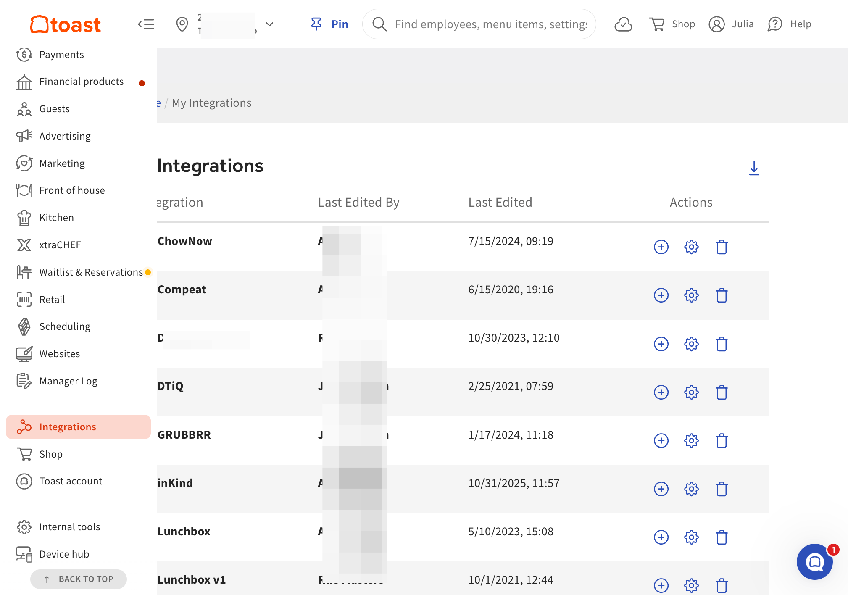Open Shop from the top bar
Viewport: 848px width, 595px height.
pyautogui.click(x=672, y=24)
